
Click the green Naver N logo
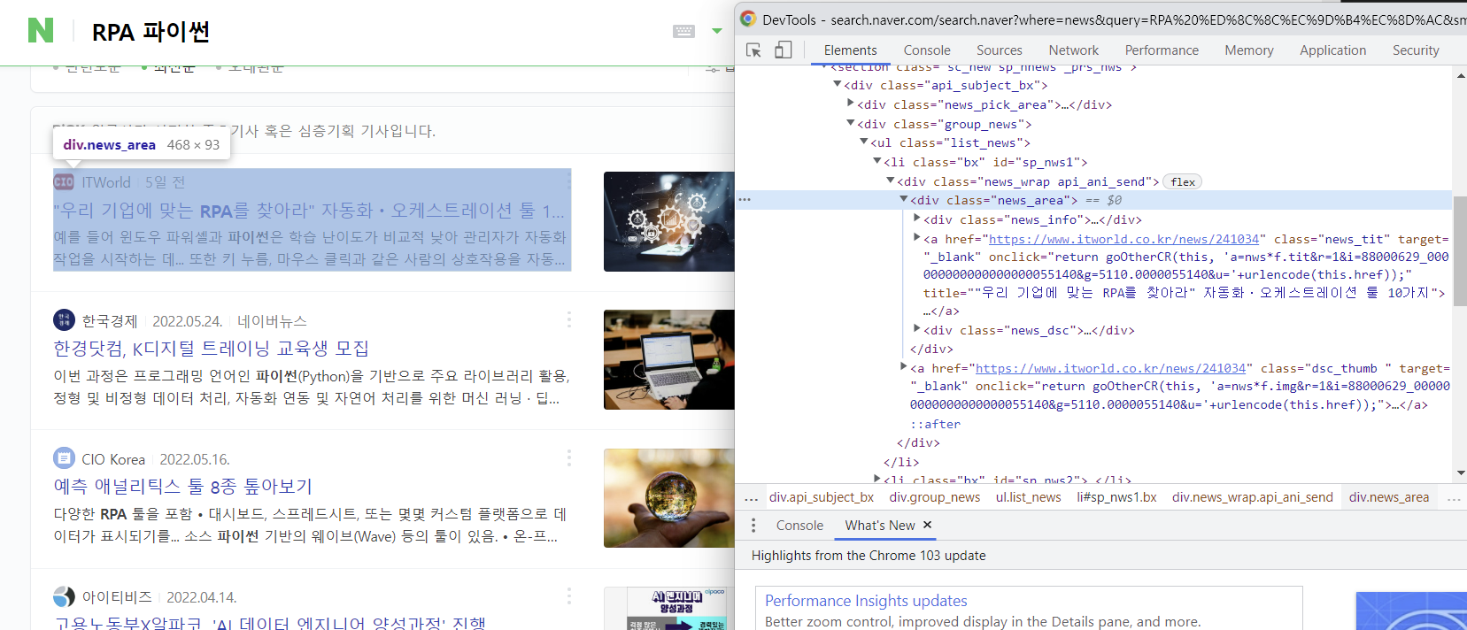(x=41, y=31)
